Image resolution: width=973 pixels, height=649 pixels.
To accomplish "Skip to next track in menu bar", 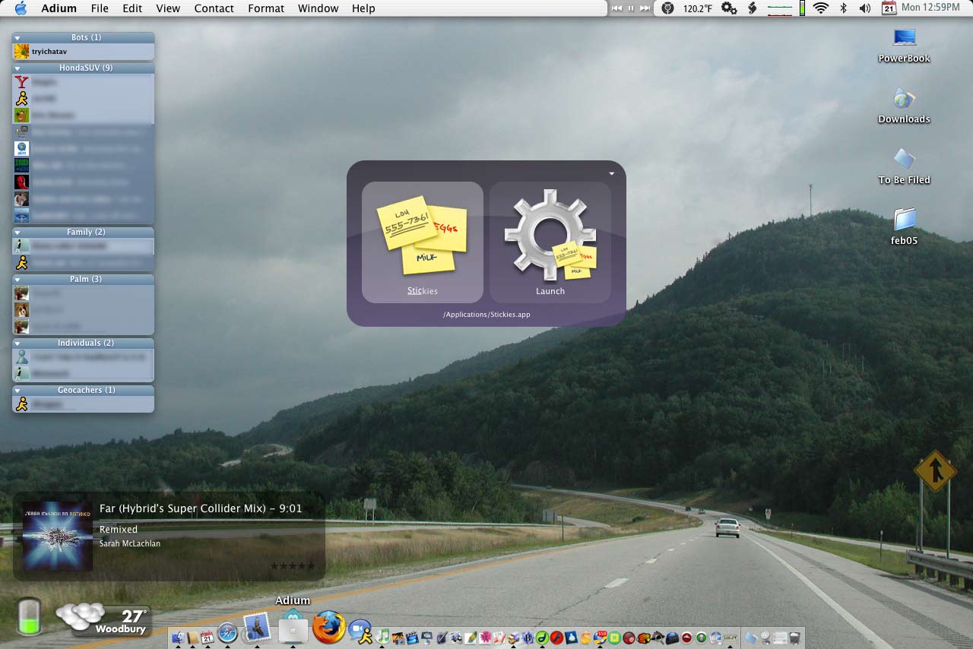I will click(x=645, y=8).
